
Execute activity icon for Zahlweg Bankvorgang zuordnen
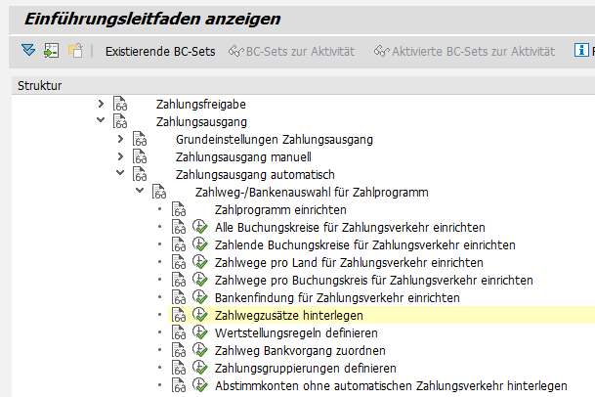click(x=200, y=350)
